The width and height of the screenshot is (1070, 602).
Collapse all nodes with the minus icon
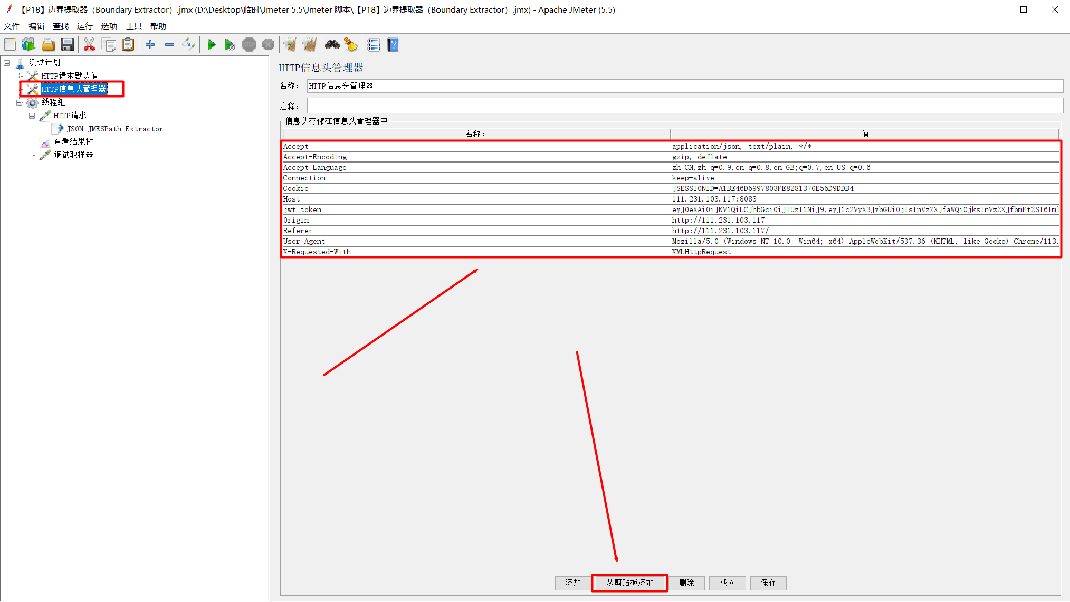tap(169, 45)
